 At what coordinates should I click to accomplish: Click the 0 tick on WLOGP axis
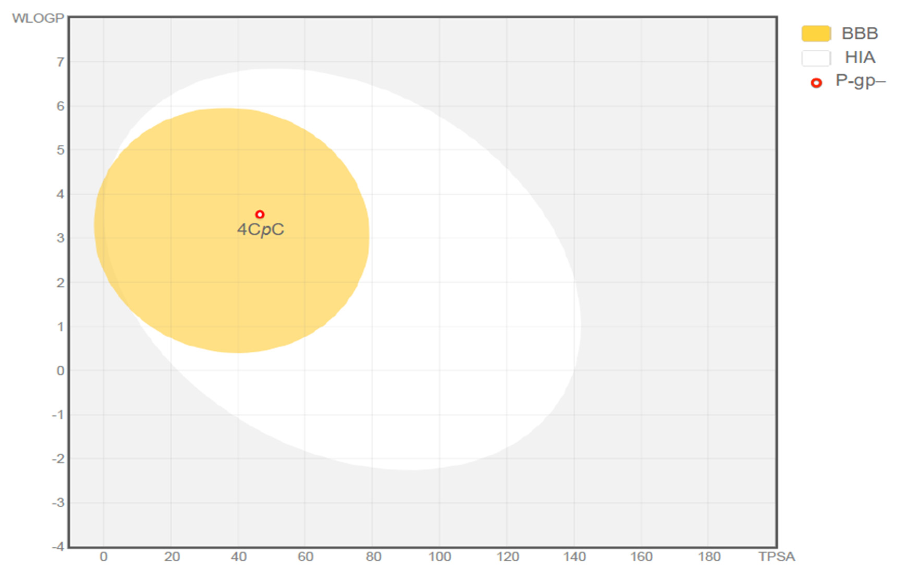[60, 370]
